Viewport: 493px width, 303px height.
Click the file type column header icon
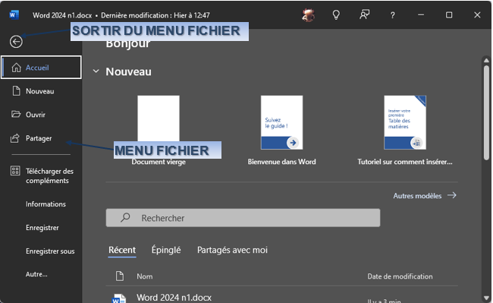(x=120, y=276)
